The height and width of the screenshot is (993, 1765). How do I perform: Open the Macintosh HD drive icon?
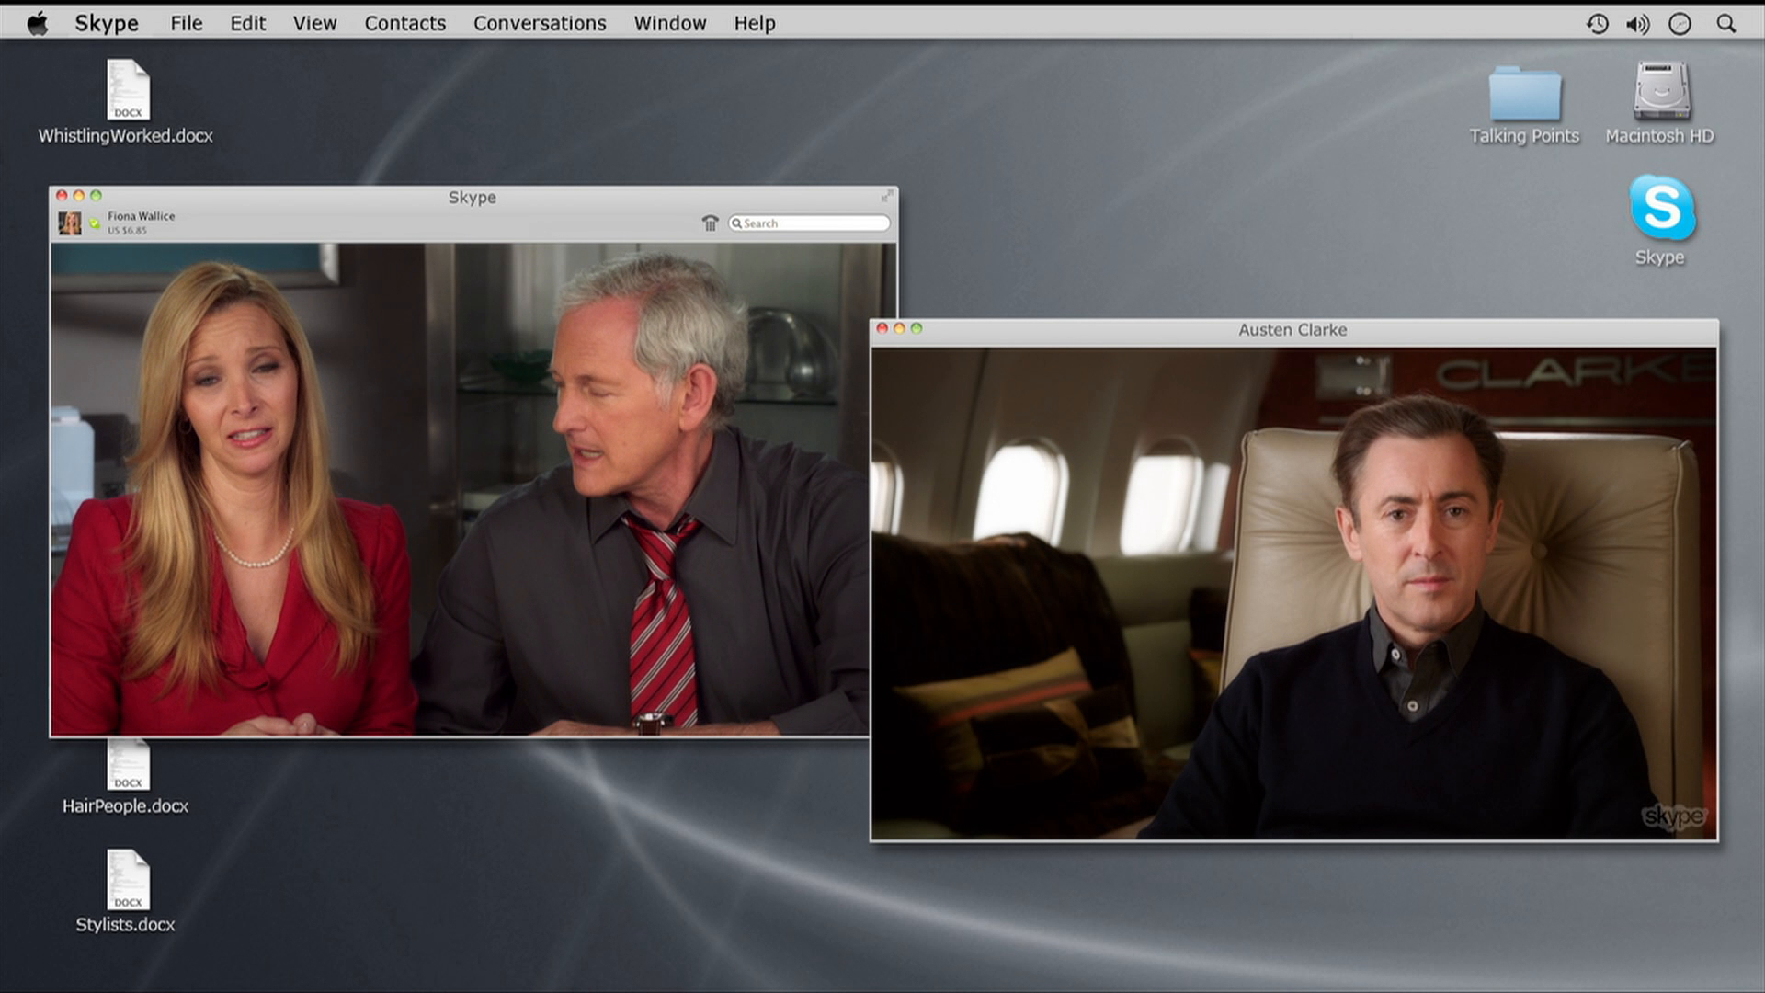pos(1660,92)
